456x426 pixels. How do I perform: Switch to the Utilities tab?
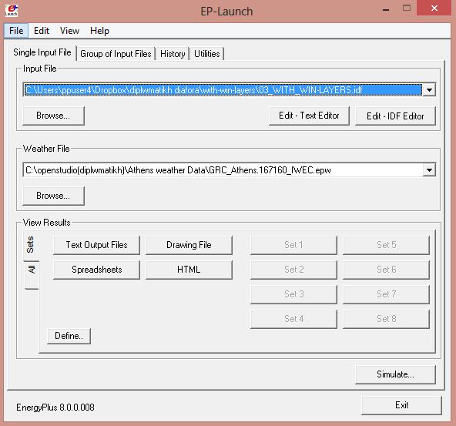206,54
